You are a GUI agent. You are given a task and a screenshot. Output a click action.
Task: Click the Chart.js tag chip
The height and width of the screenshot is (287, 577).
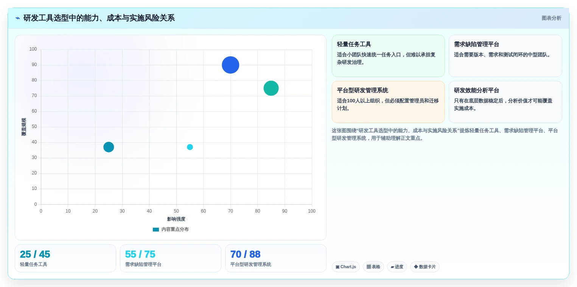[346, 267]
